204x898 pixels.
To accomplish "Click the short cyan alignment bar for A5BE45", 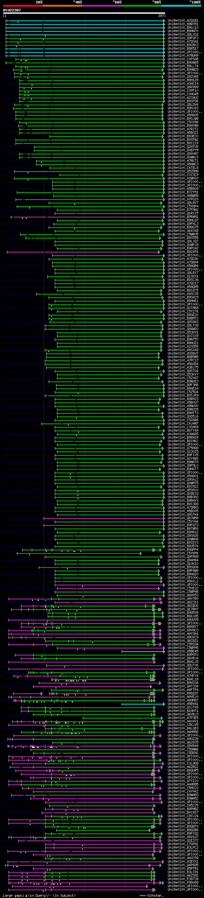I will pyautogui.click(x=143, y=651).
